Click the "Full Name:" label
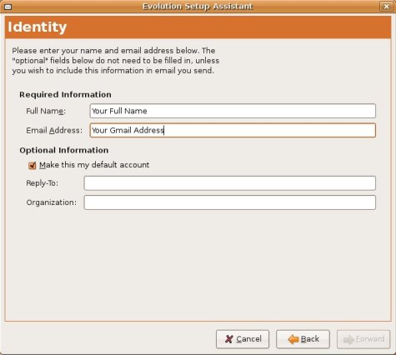Screen dimensions: 396x355 pos(46,111)
